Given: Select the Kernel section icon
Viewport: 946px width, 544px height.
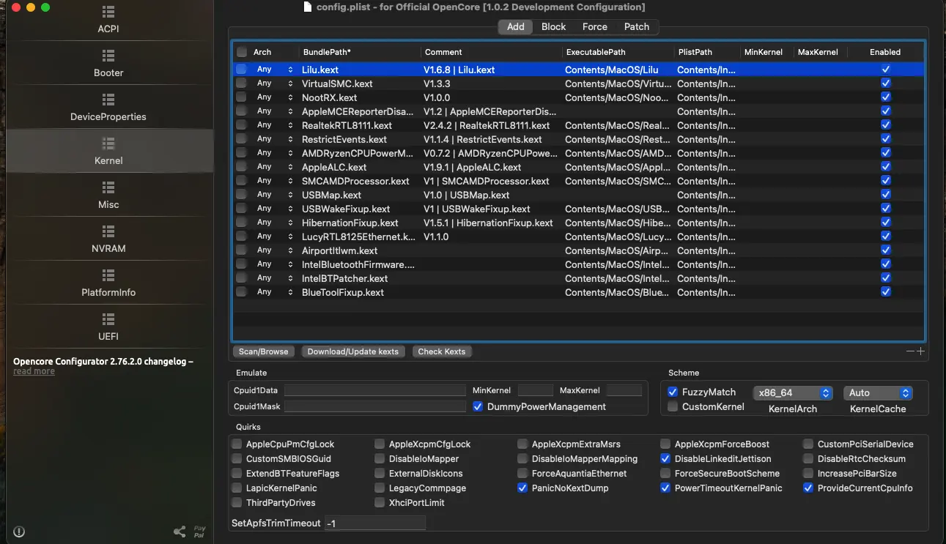Looking at the screenshot, I should pyautogui.click(x=108, y=144).
